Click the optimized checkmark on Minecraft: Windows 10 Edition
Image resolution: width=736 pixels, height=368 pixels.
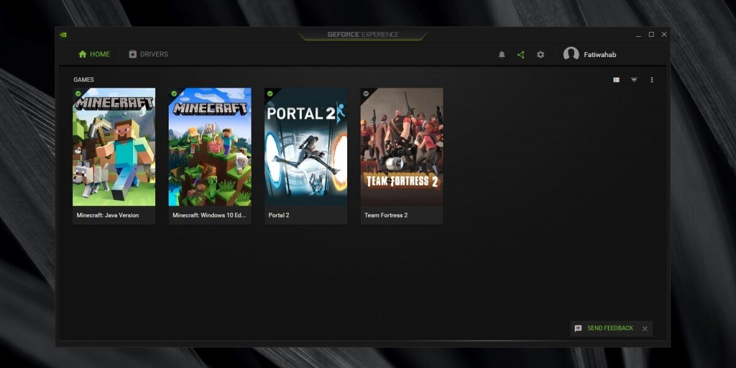coord(175,93)
